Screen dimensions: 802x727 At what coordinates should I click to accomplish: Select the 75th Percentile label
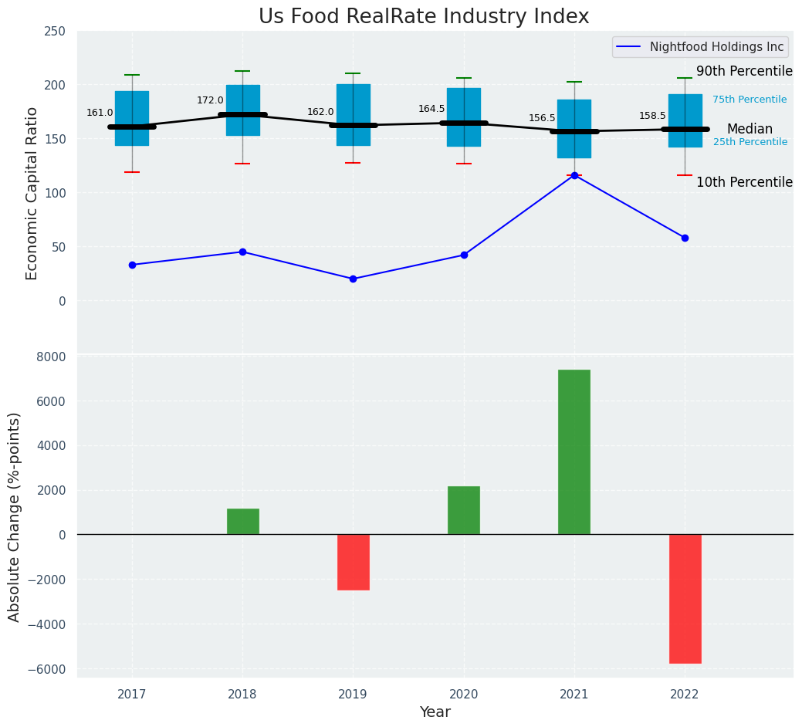pos(750,100)
